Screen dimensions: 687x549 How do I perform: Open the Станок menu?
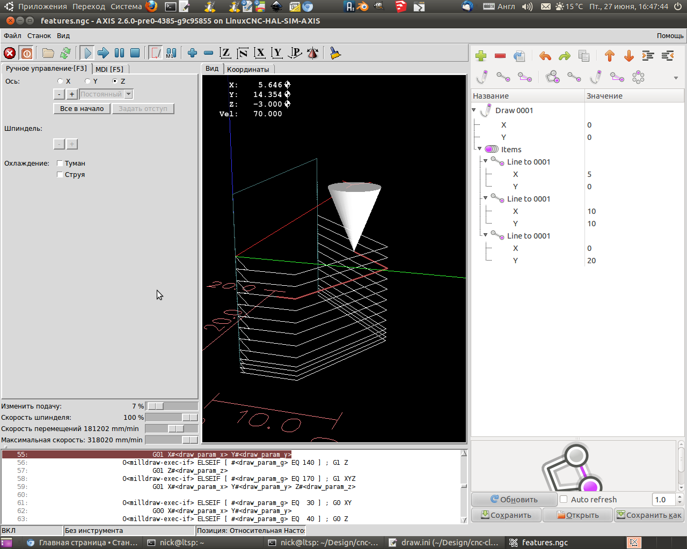39,36
